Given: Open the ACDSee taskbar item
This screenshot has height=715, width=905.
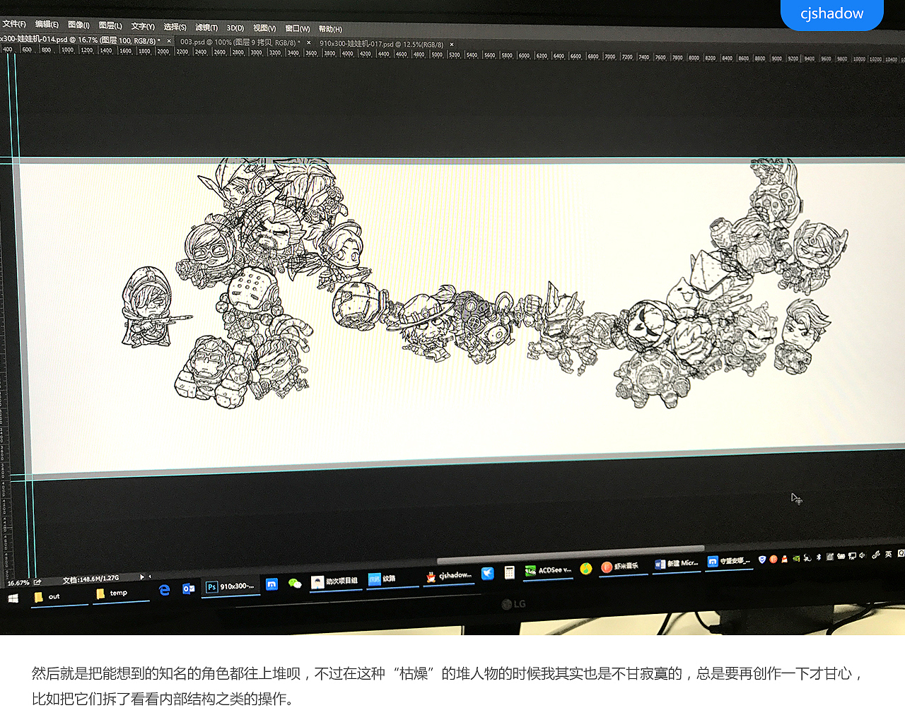Looking at the screenshot, I should click(548, 571).
